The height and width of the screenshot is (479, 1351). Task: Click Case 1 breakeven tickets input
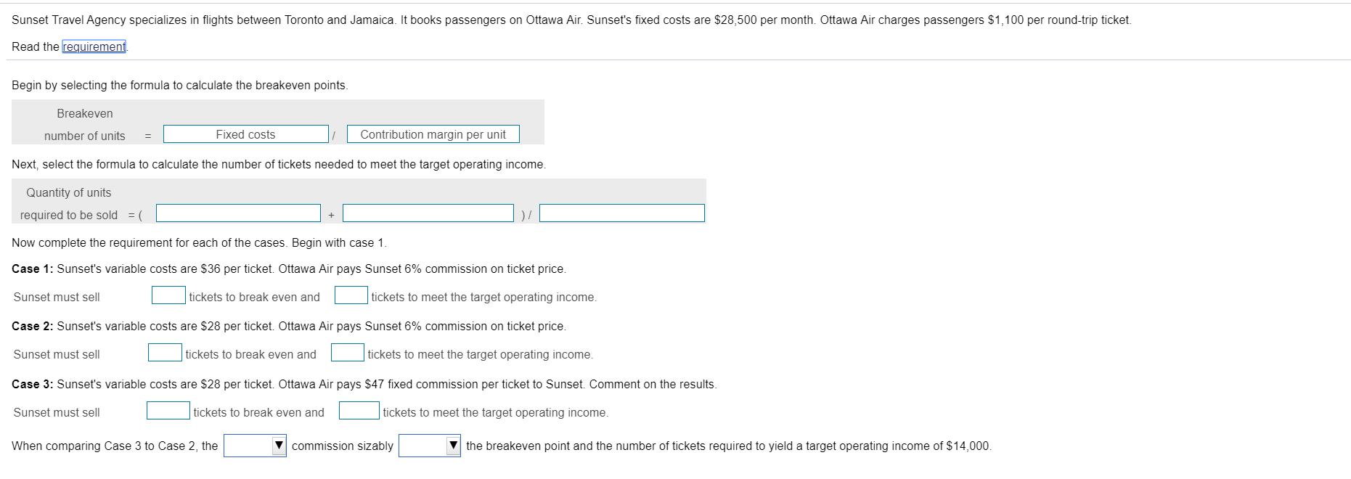point(168,295)
